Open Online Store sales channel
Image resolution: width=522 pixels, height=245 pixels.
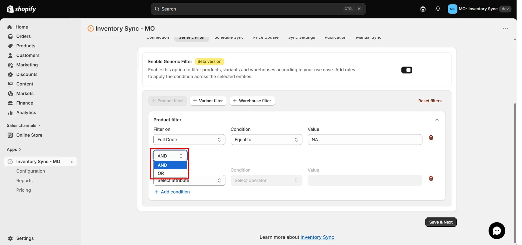[x=29, y=135]
